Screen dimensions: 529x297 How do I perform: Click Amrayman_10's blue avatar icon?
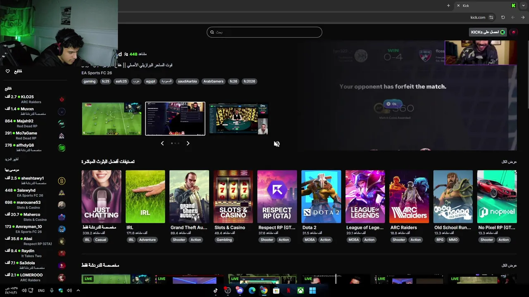pos(62,229)
